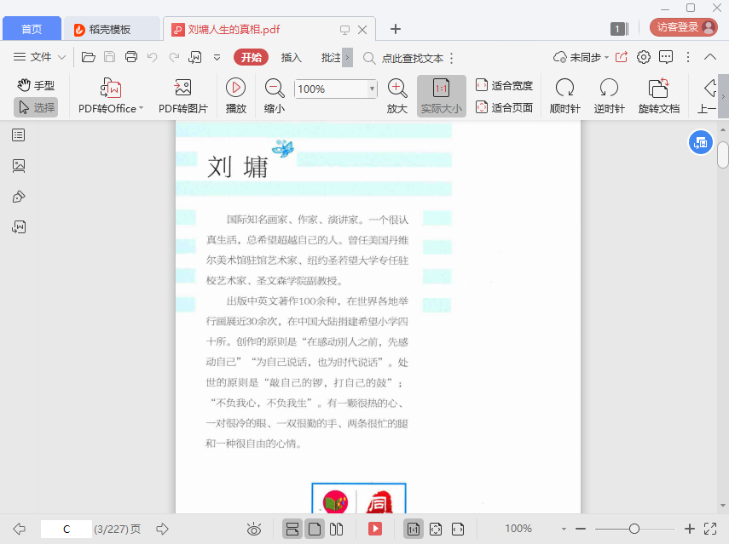Open a new tab with plus
The width and height of the screenshot is (729, 544).
[x=395, y=29]
